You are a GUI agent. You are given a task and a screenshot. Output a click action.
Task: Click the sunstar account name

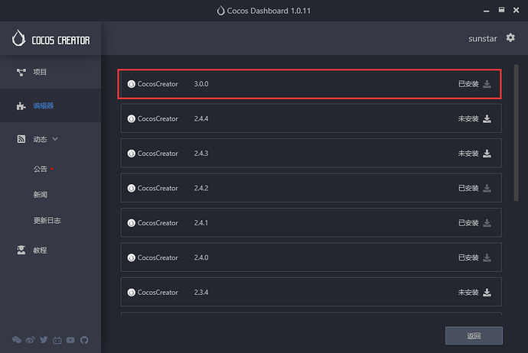483,37
